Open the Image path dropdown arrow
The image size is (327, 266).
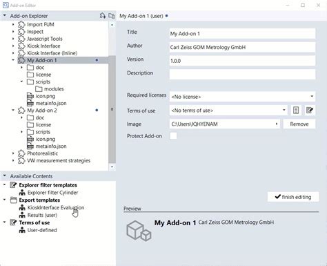(277, 124)
